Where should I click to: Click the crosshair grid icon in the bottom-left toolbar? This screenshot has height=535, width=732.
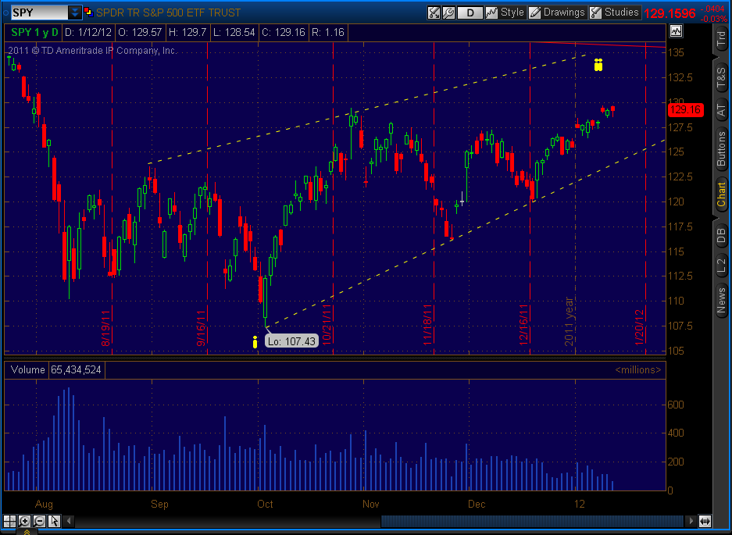click(x=10, y=520)
